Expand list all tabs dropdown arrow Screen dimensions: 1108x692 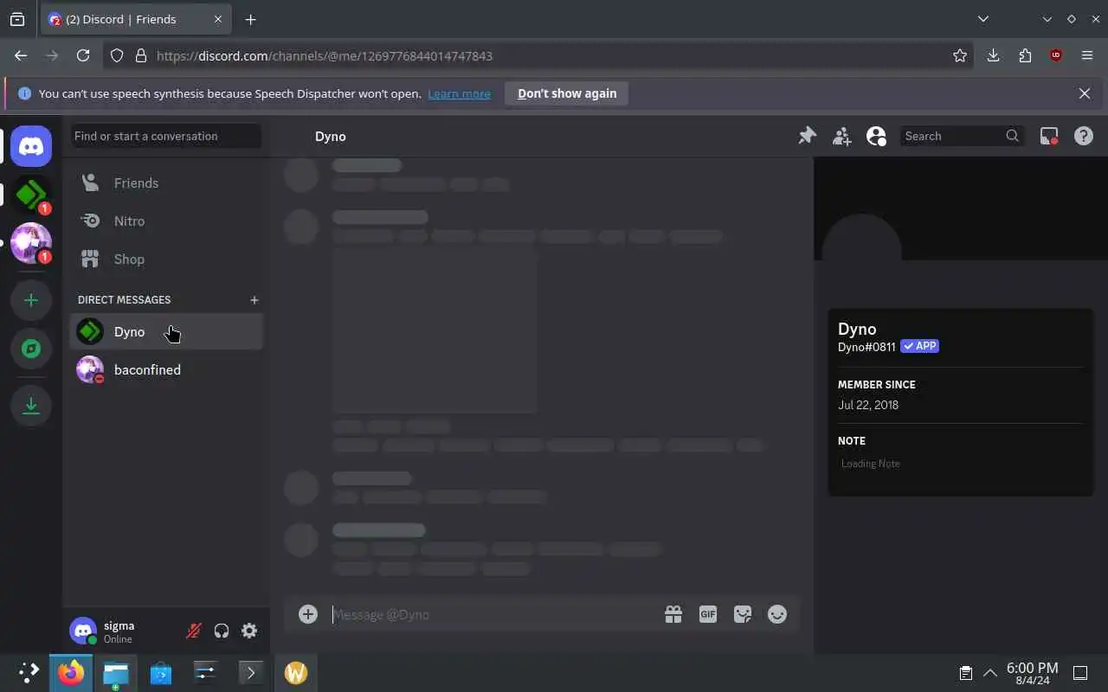pyautogui.click(x=983, y=19)
